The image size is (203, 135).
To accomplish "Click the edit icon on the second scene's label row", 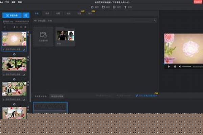I will 24,75.
